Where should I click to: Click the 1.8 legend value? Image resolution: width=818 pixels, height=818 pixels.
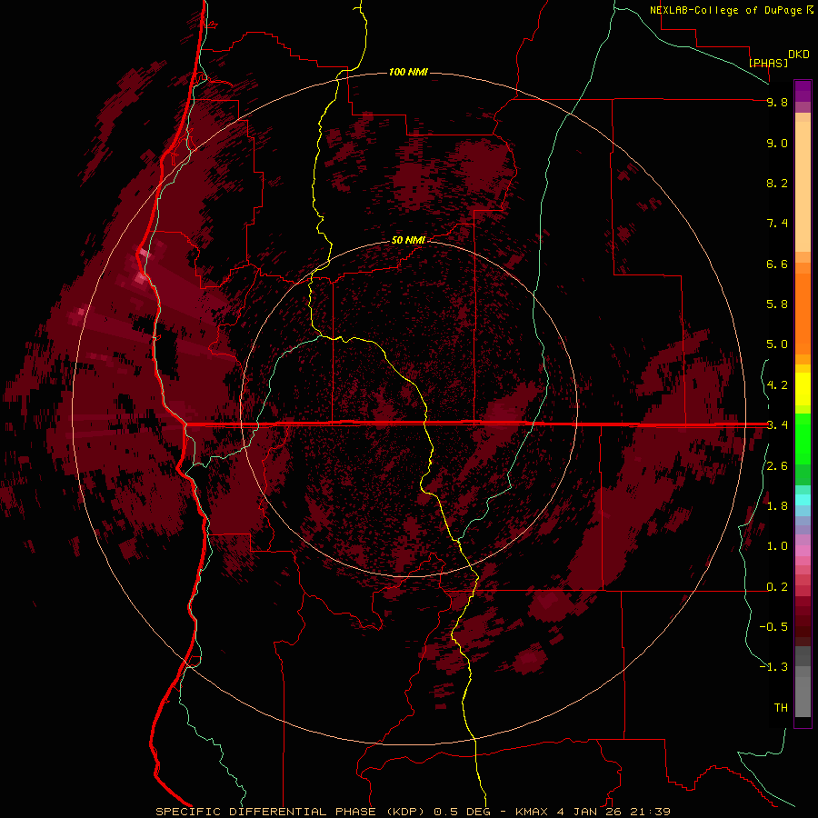[x=777, y=506]
